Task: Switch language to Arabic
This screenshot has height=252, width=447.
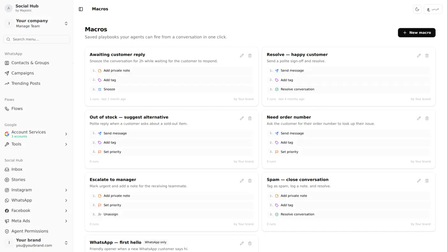Action: pyautogui.click(x=433, y=9)
